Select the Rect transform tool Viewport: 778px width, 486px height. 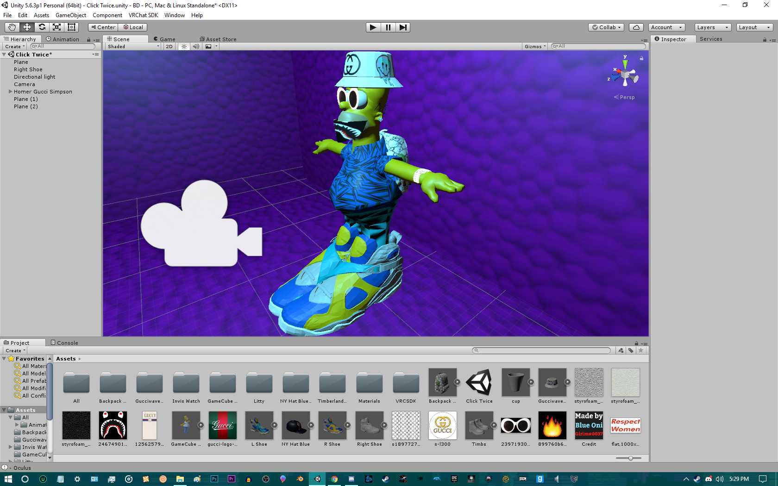click(x=71, y=27)
